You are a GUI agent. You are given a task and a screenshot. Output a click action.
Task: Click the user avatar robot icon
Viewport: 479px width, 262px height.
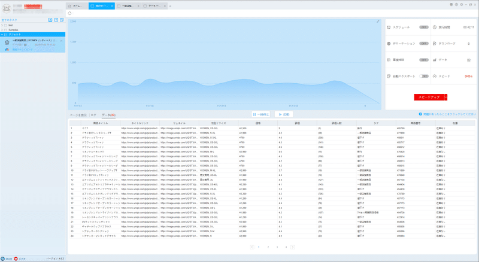7,8
